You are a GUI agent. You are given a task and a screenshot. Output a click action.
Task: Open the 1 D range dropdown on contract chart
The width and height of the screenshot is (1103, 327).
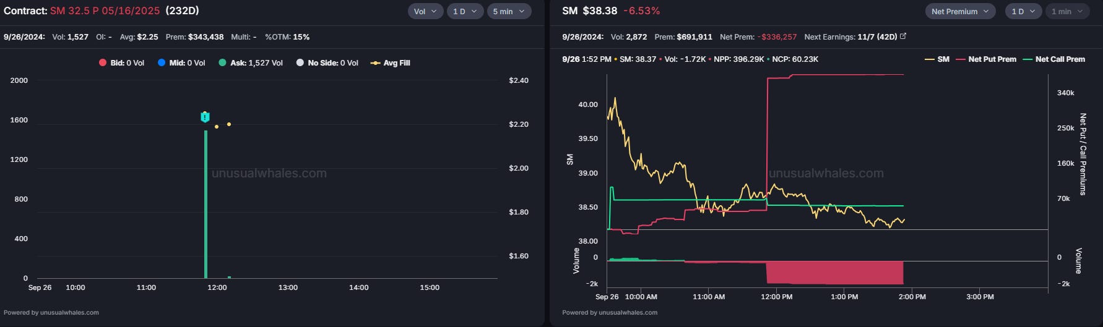(x=465, y=11)
